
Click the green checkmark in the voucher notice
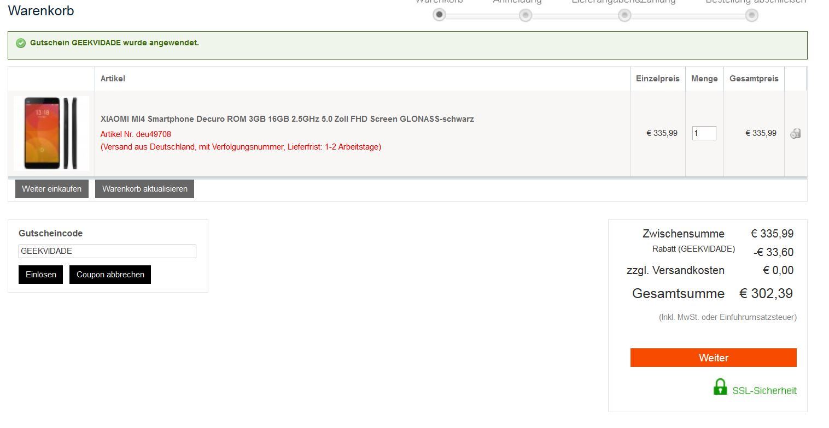click(x=21, y=43)
